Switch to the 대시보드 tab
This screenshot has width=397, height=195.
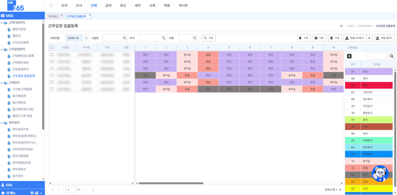[x=53, y=16]
